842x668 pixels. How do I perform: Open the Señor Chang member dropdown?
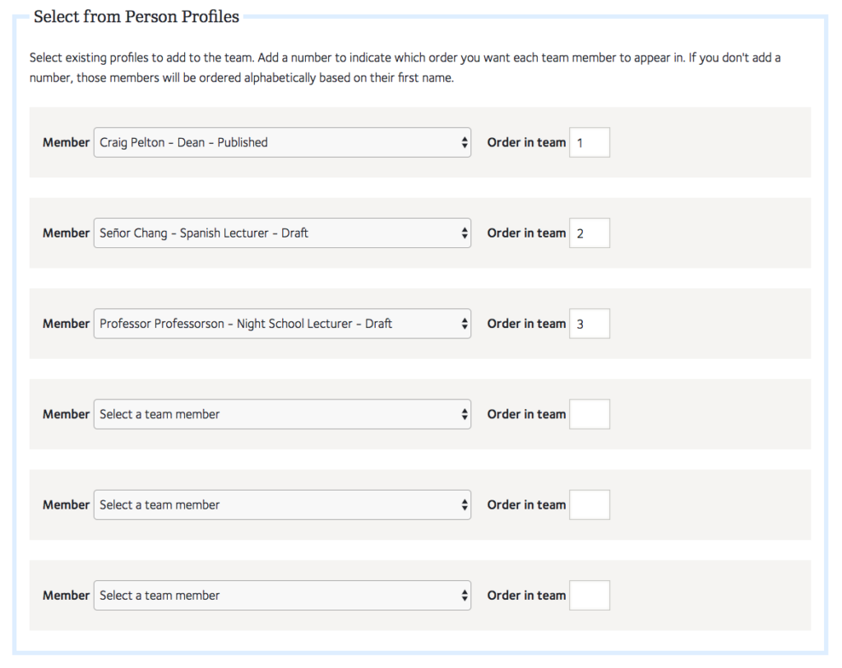coord(282,233)
